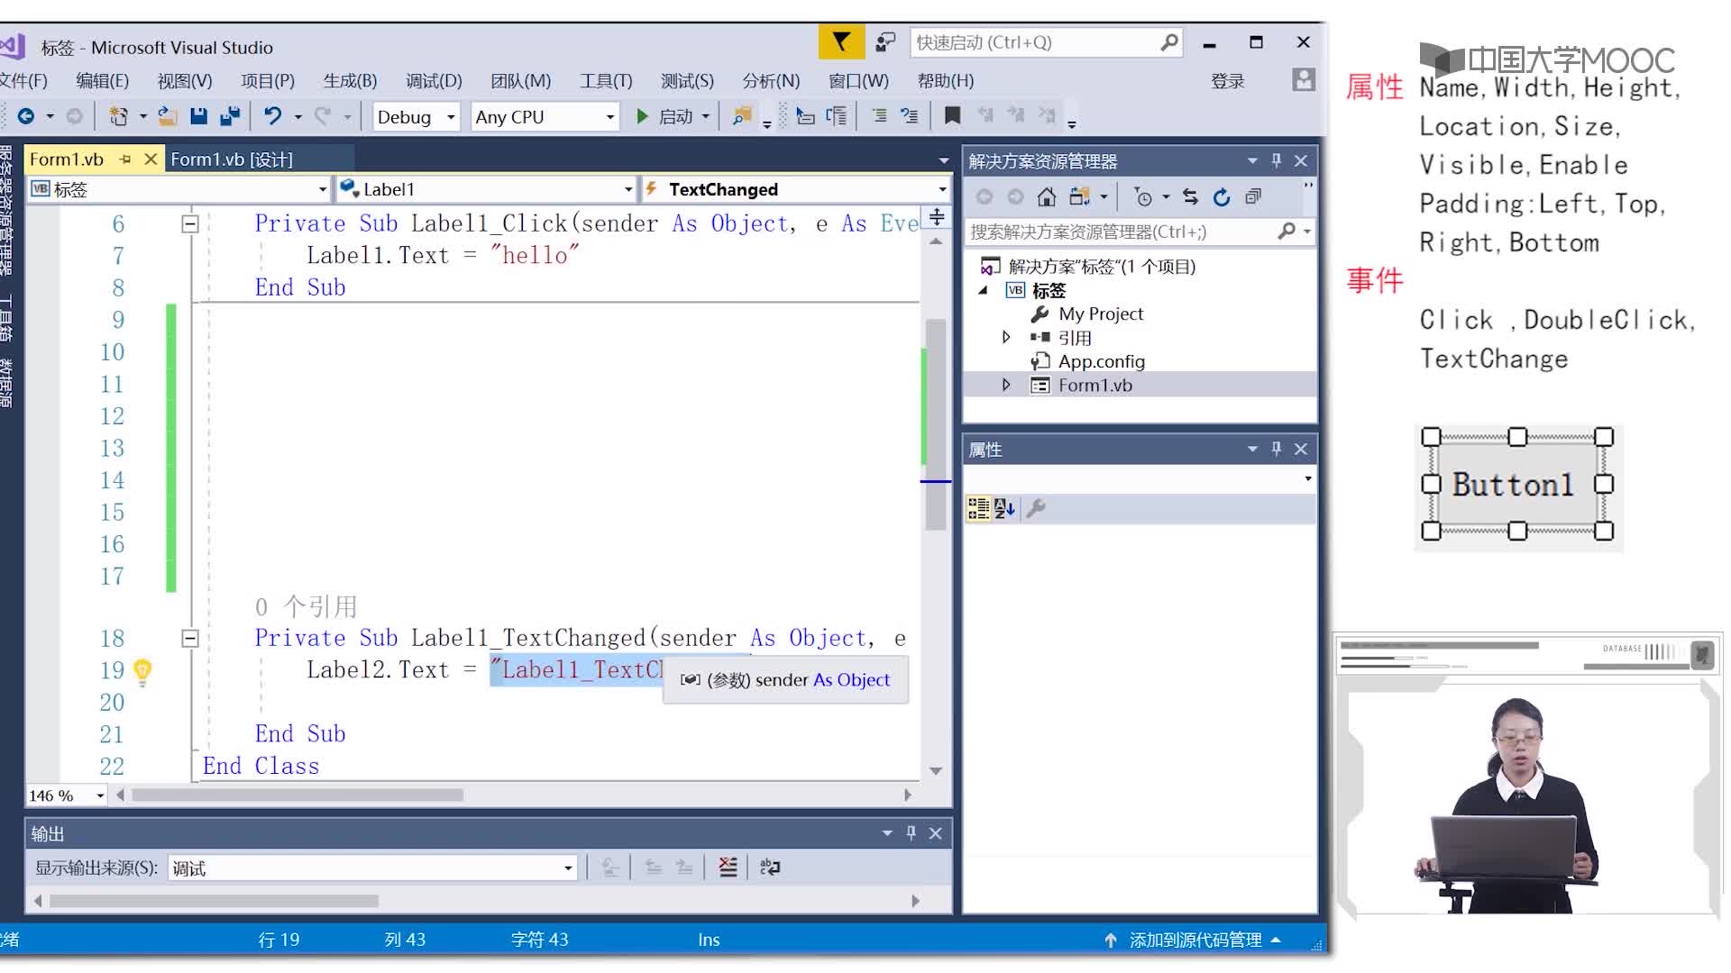Screen dimensions: 1731x973
Task: Uncomment the selected lines
Action: coord(911,116)
